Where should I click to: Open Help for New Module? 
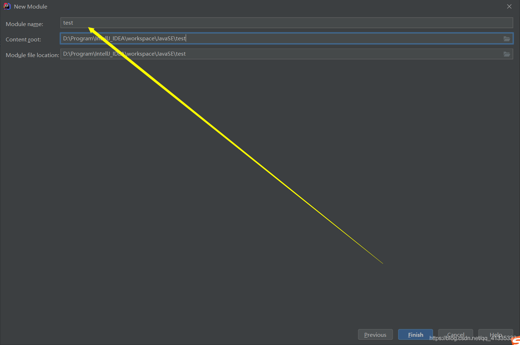pos(495,335)
